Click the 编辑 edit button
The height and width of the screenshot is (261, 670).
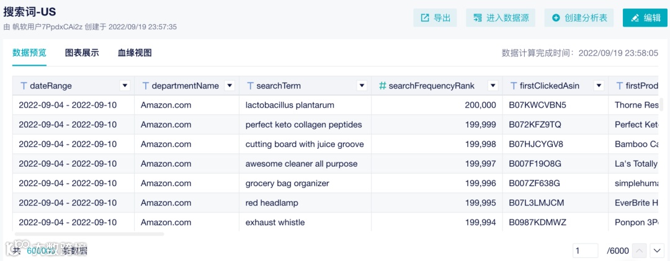(x=645, y=18)
